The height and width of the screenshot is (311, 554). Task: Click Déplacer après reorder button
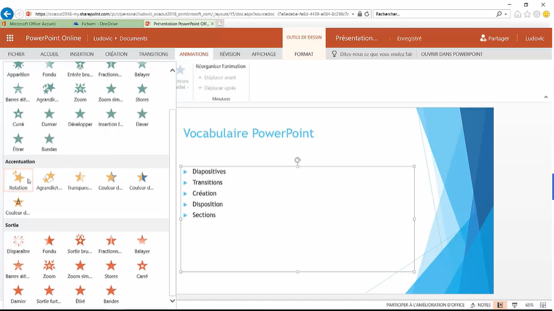click(x=217, y=88)
